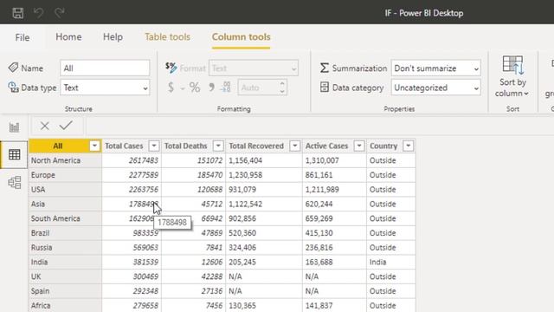Commit formula with checkmark icon
Screen dimensions: 554x312
[x=66, y=125]
